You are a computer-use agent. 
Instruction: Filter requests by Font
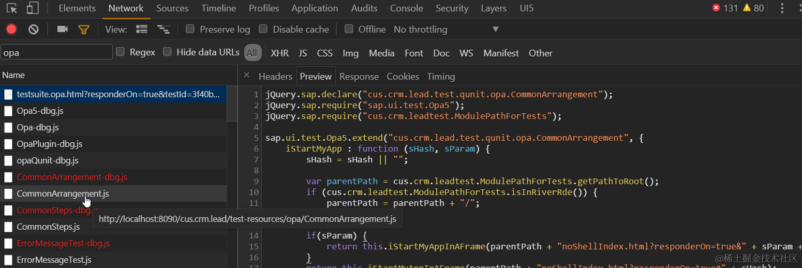(x=414, y=53)
